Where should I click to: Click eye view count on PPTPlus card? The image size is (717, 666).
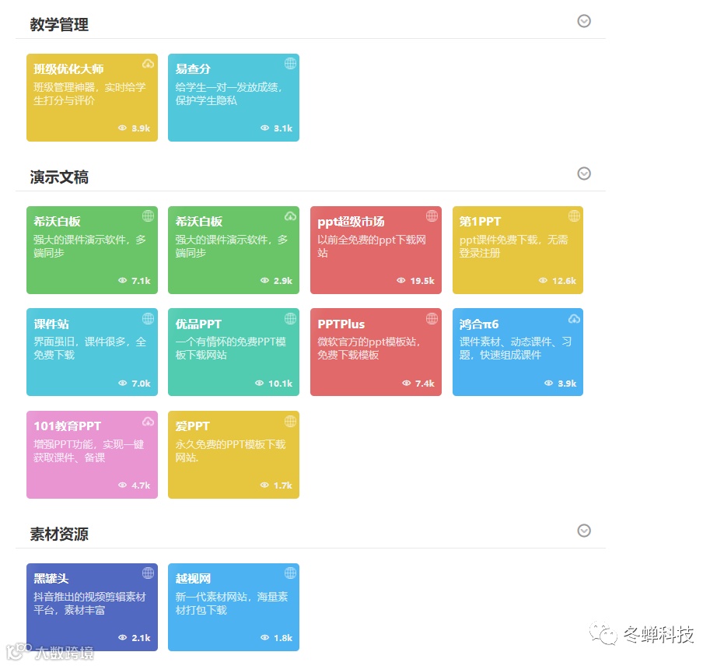pos(418,384)
